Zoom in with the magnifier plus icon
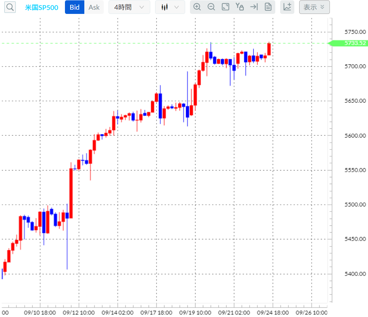Image resolution: width=368 pixels, height=317 pixels. pos(197,7)
